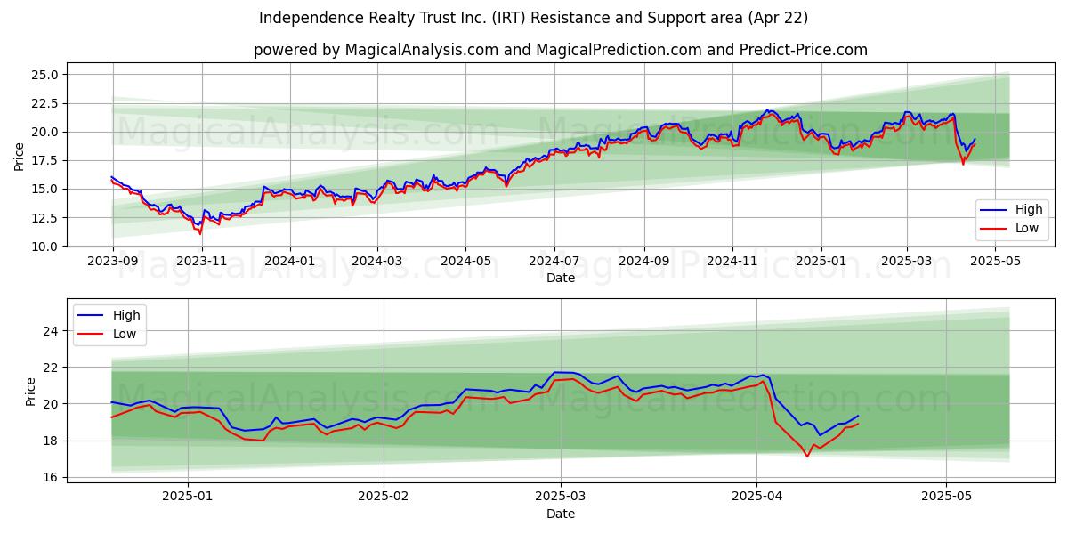Click the '10.0' y-axis label of the top chart
This screenshot has width=1068, height=534.
(45, 247)
